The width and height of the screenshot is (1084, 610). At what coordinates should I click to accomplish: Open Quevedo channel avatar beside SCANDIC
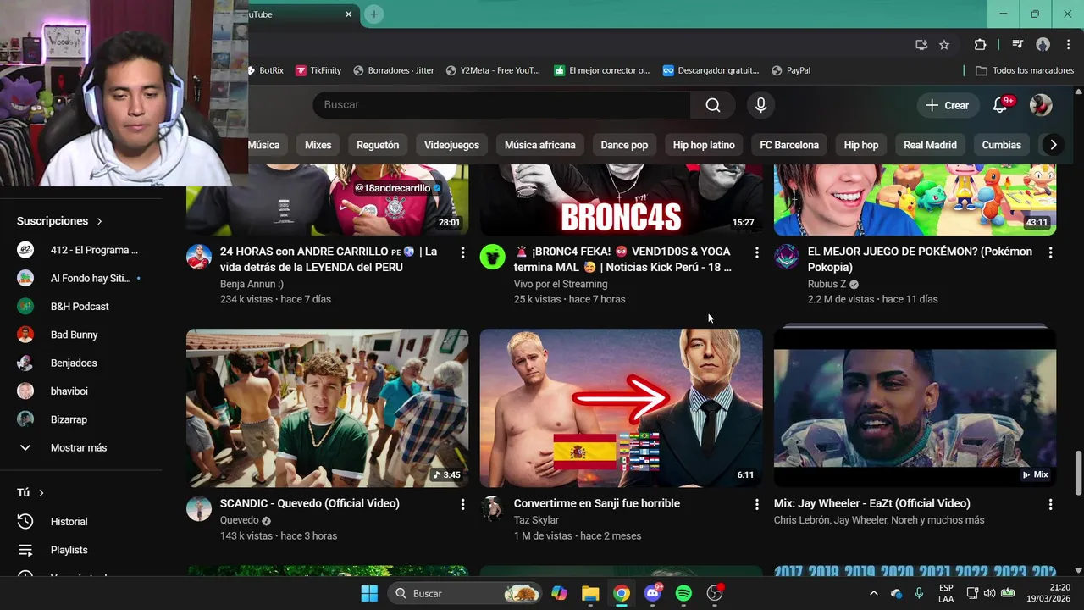pyautogui.click(x=199, y=508)
